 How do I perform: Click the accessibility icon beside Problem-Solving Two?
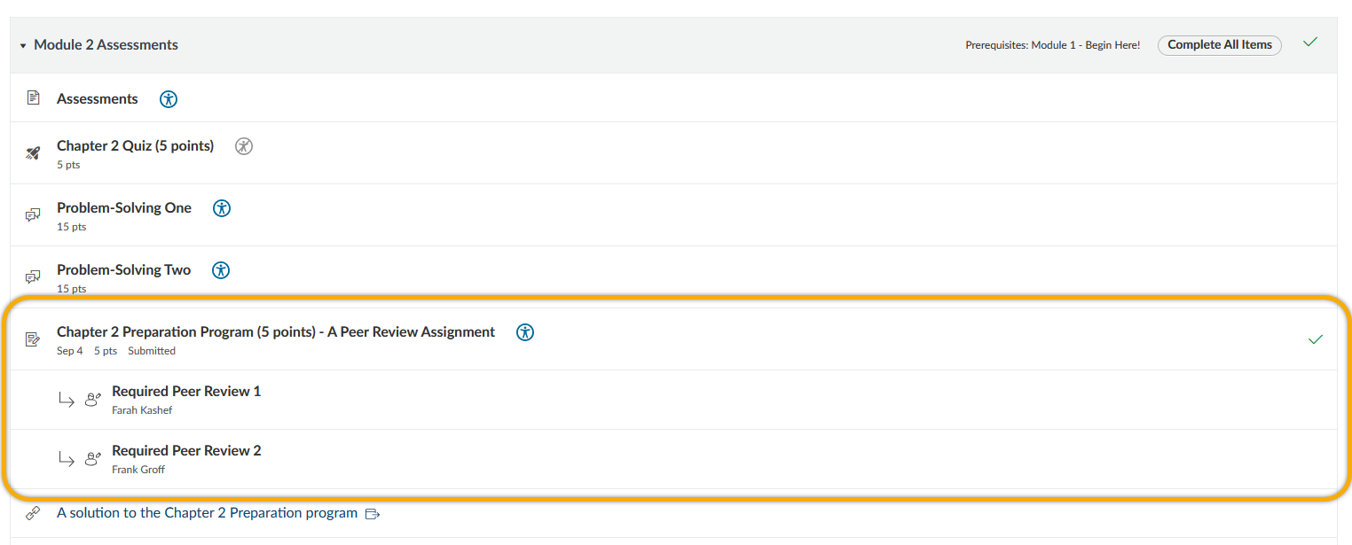pyautogui.click(x=221, y=270)
